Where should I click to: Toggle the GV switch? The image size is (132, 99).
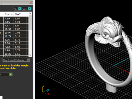tap(18, 9)
